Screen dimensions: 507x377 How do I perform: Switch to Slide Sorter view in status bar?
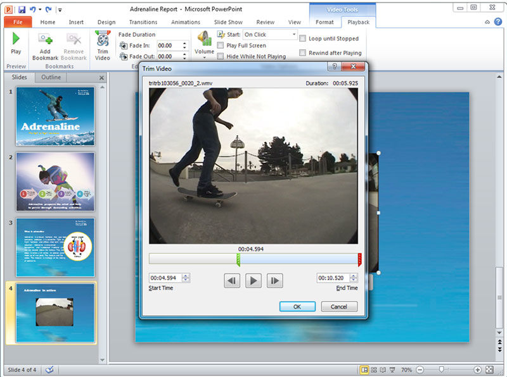pos(375,370)
